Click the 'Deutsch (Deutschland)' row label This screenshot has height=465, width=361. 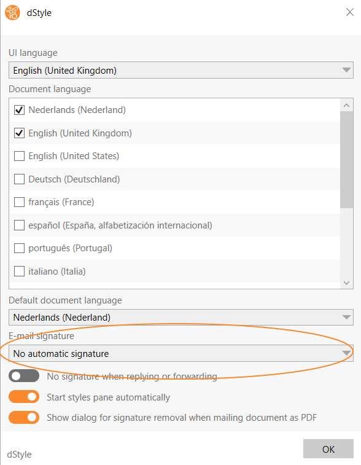74,179
